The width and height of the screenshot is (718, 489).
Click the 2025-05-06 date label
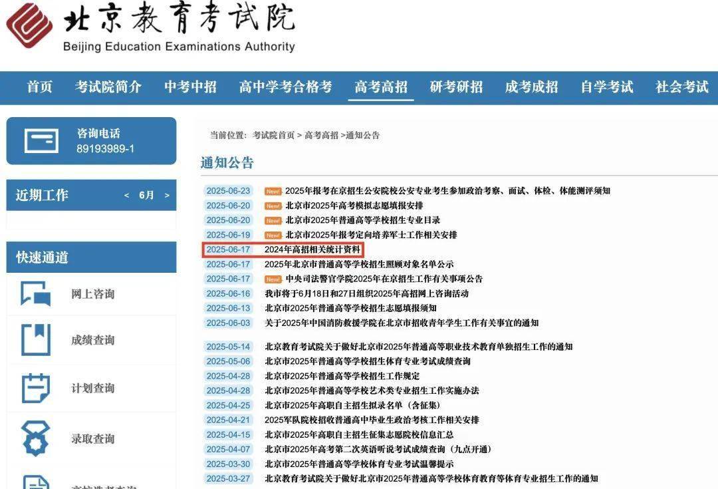(x=228, y=361)
